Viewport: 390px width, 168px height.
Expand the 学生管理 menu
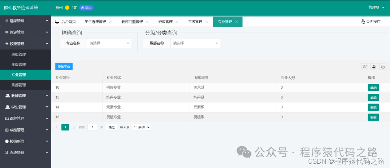(x=47, y=107)
